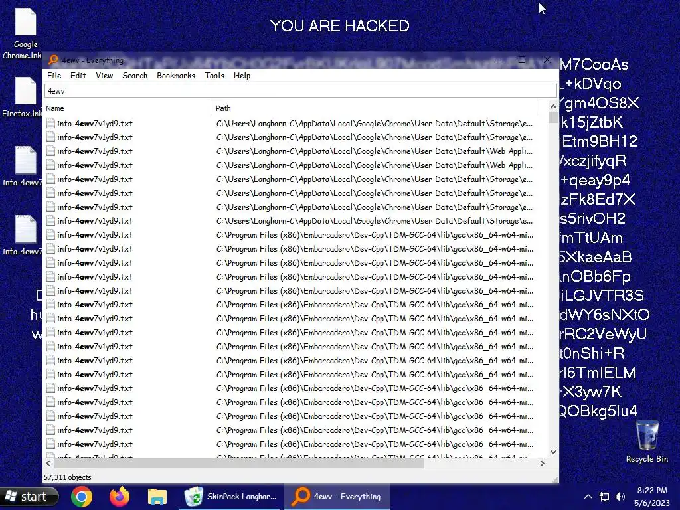
Task: Open the Help menu
Action: pyautogui.click(x=242, y=76)
